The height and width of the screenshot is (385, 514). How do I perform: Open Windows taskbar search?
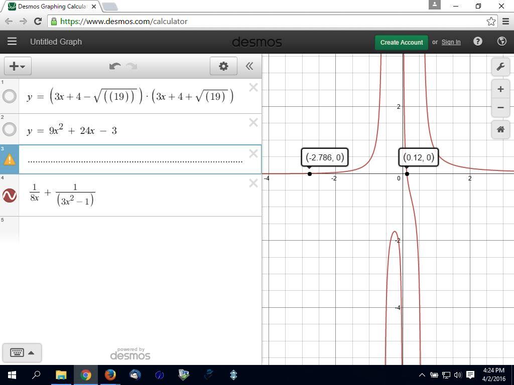[36, 375]
